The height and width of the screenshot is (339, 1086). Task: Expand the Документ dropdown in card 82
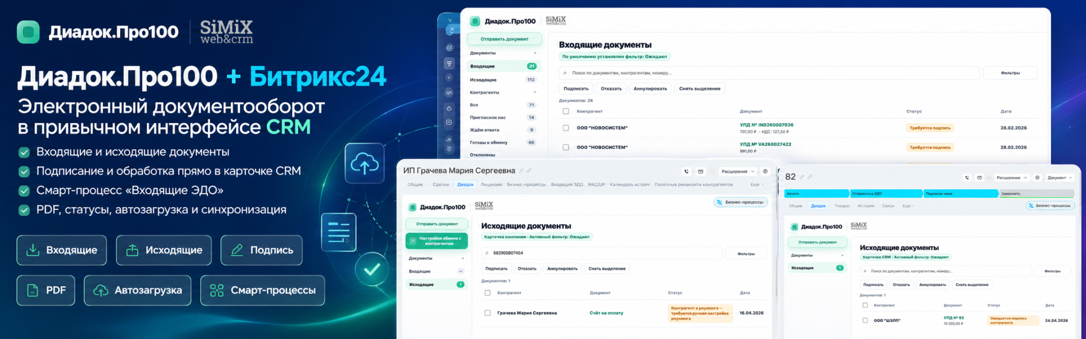click(x=1059, y=178)
